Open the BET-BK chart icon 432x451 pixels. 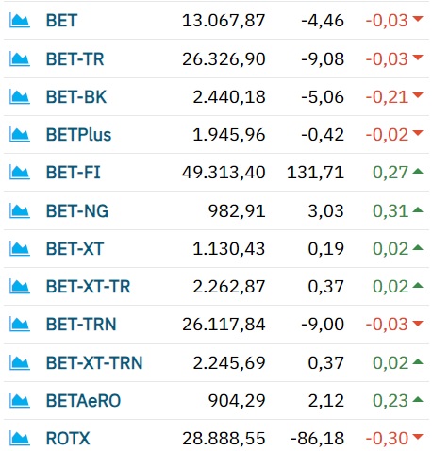click(20, 97)
